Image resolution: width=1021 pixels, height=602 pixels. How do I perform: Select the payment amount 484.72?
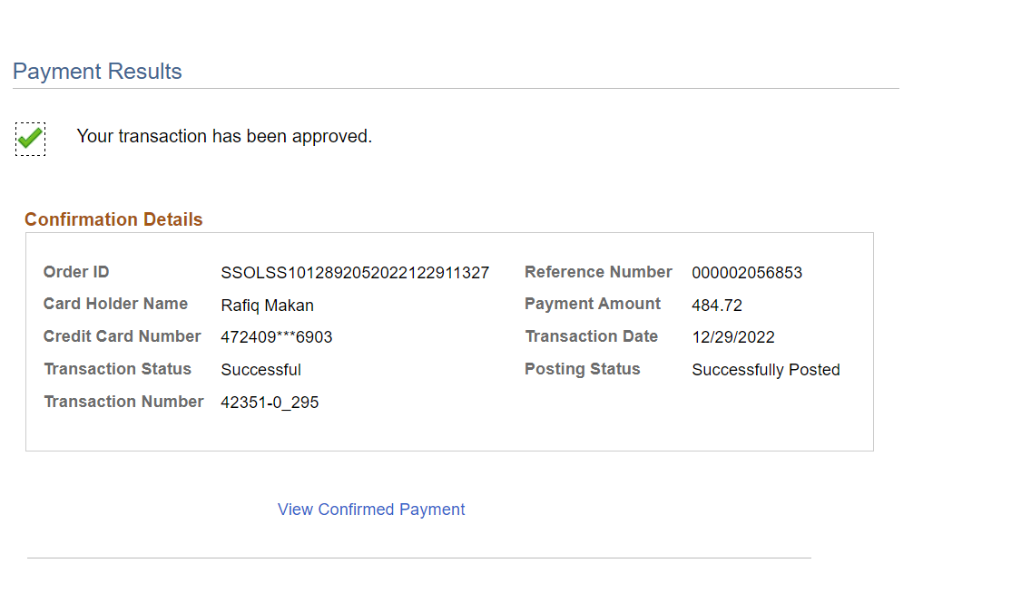[717, 306]
